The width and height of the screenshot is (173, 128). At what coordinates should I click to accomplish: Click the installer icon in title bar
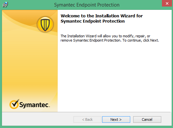(6, 5)
